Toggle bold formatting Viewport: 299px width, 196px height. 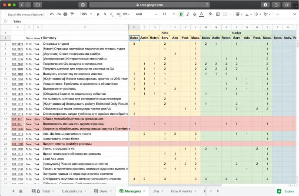tap(181, 14)
